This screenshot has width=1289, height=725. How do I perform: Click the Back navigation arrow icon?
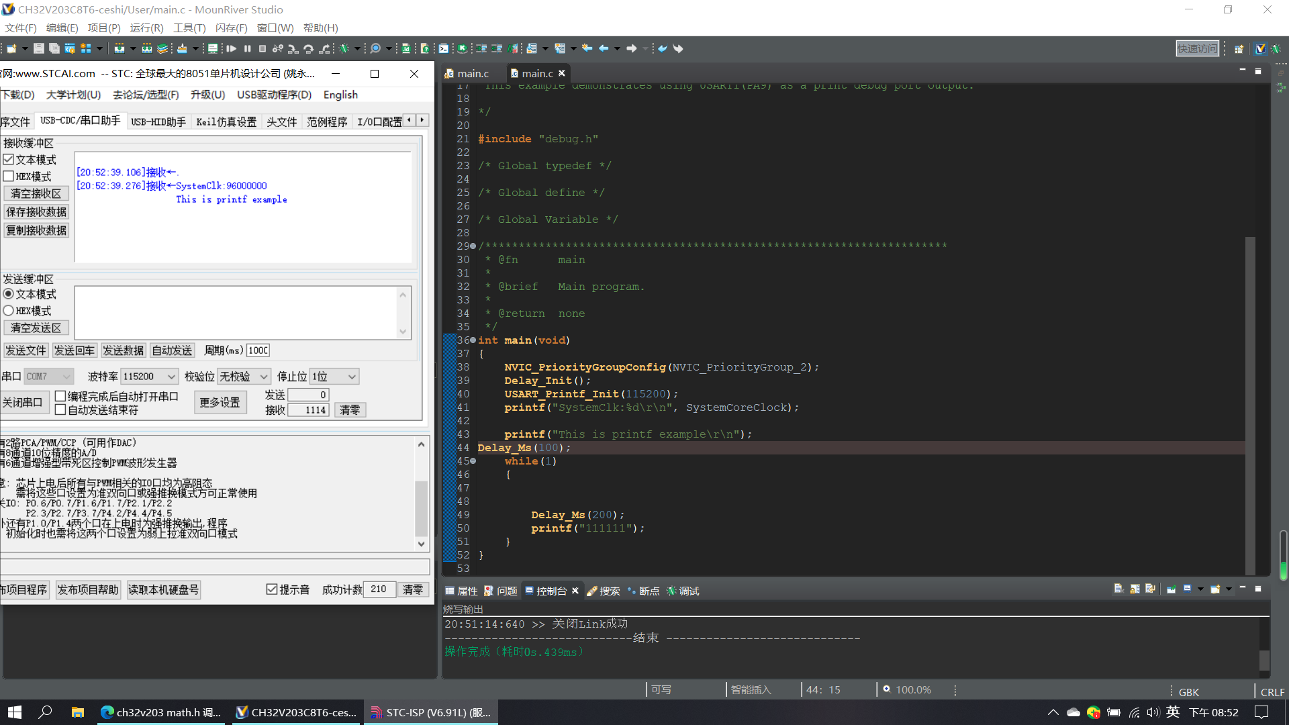tap(604, 48)
